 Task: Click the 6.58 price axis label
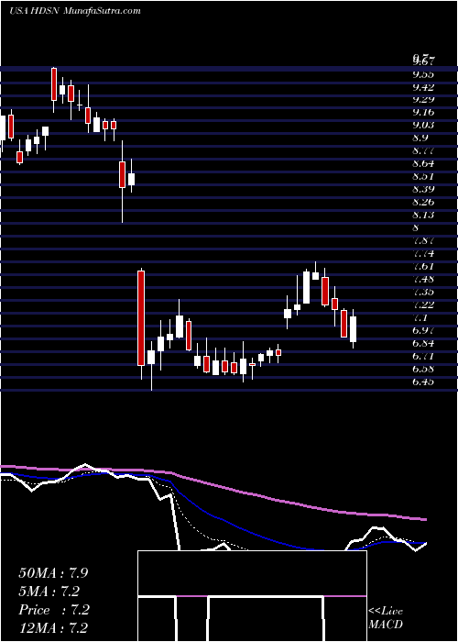423,369
